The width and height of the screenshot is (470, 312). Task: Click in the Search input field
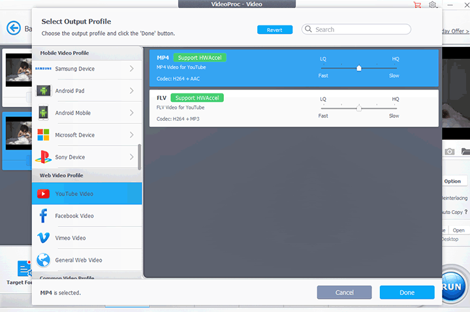click(356, 29)
